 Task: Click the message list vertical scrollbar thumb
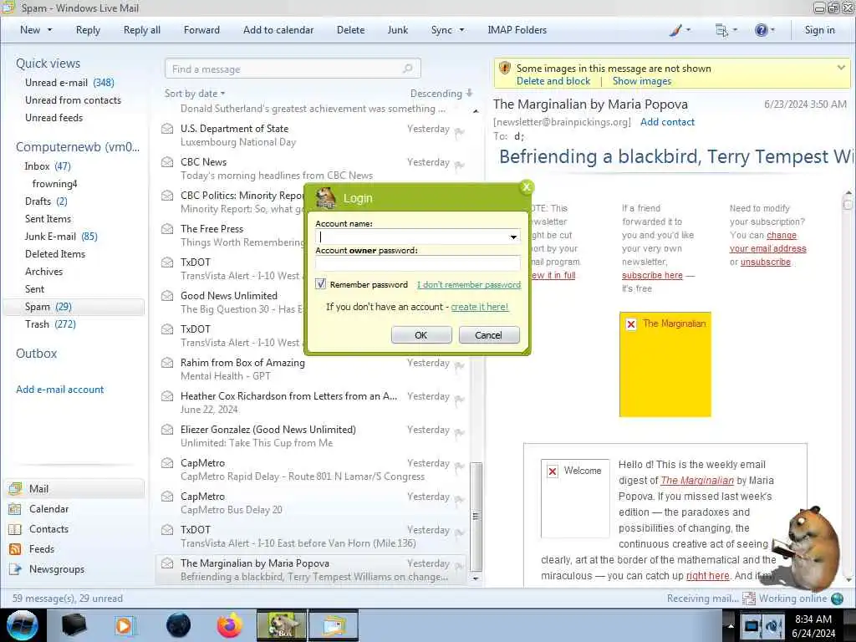click(x=476, y=516)
